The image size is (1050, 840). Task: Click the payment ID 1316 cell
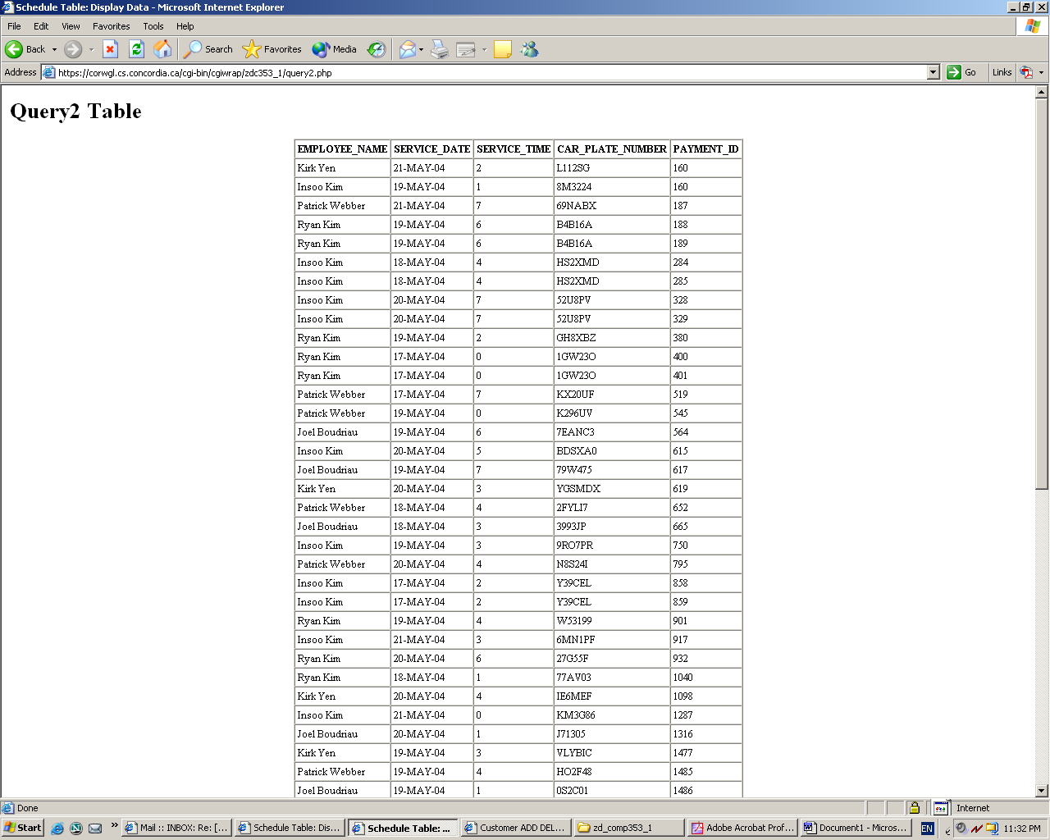point(705,734)
